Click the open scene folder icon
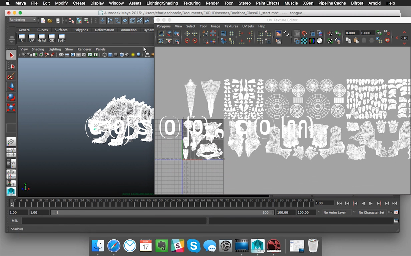 tap(50, 21)
